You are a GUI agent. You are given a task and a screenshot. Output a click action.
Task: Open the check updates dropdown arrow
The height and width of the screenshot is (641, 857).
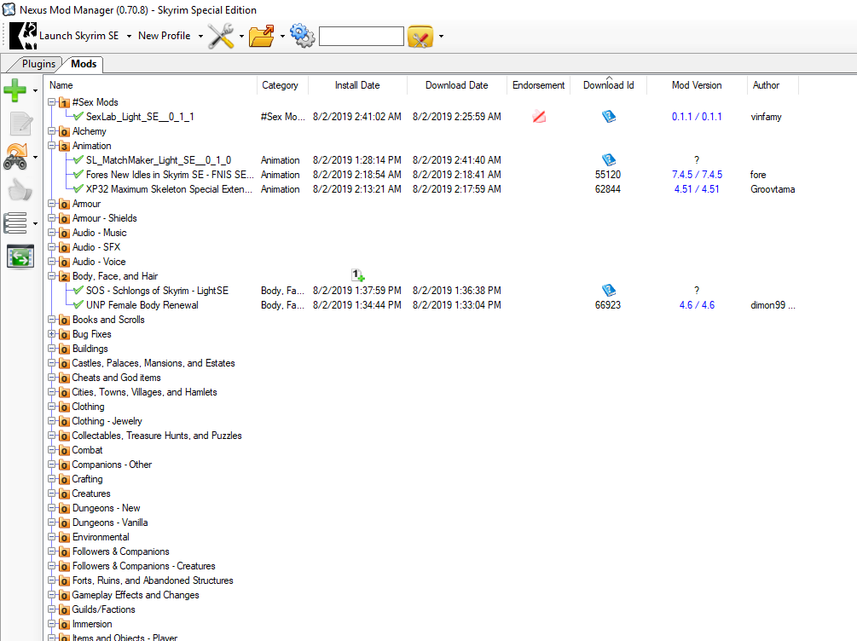tap(35, 158)
